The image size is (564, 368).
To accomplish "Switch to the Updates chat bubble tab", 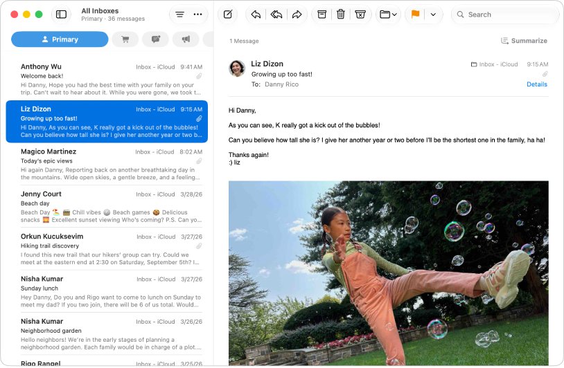I will (155, 39).
